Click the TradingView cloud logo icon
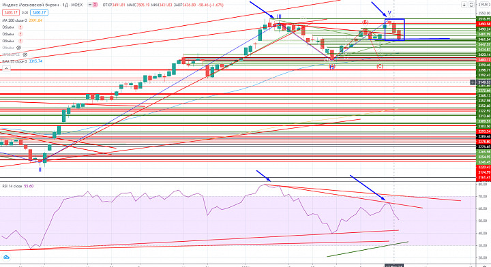This screenshot has height=267, width=491. click(x=6, y=257)
